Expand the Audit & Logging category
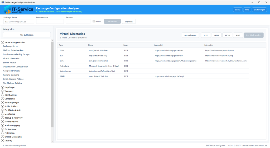This screenshot has width=270, height=148. click(x=2, y=125)
